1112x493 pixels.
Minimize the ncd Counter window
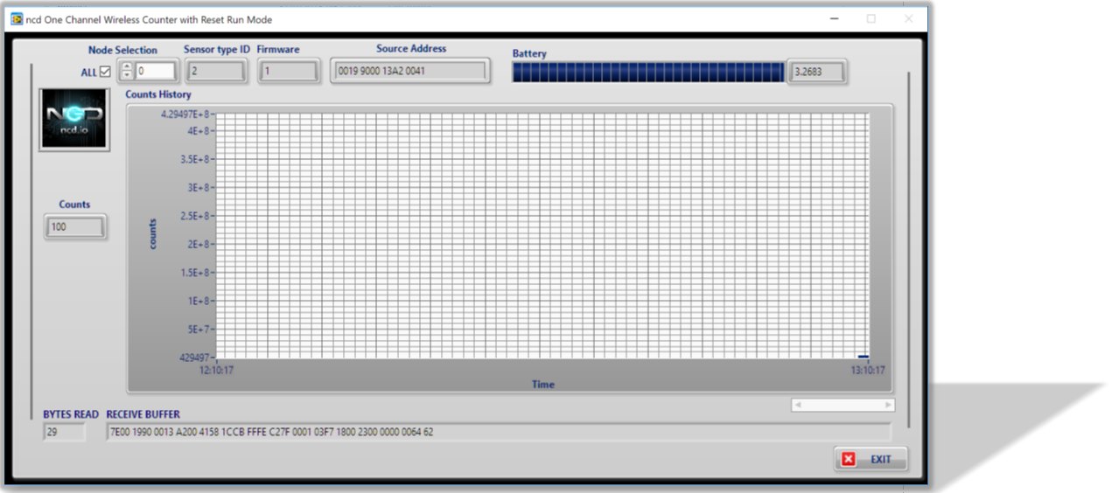pos(832,19)
